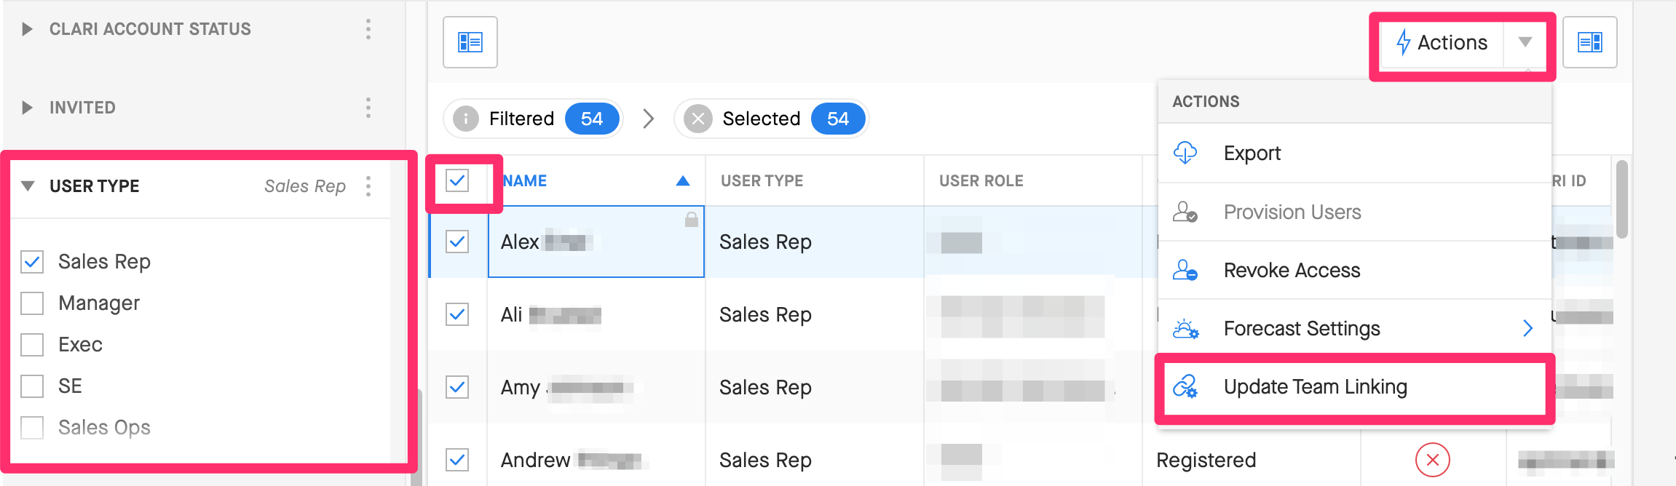Choose Update Team Linking
Screen dimensions: 1676x486
coord(1354,387)
